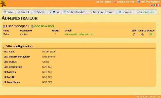Image resolution: width=161 pixels, height=98 pixels.
Task: Switch to the Languages tab
Action: [x=126, y=12]
